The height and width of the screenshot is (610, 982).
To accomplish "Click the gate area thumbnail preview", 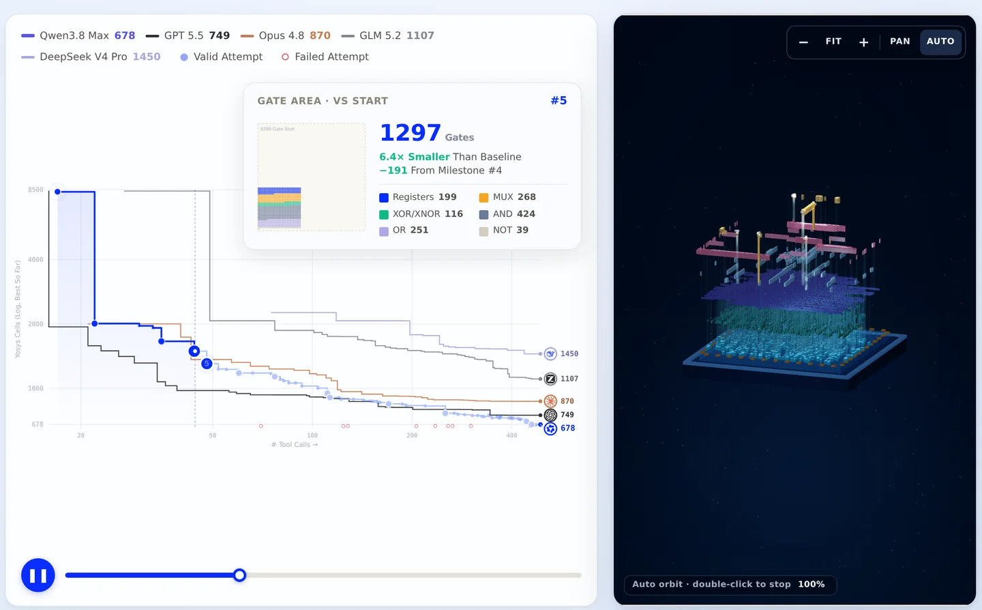I will (312, 177).
